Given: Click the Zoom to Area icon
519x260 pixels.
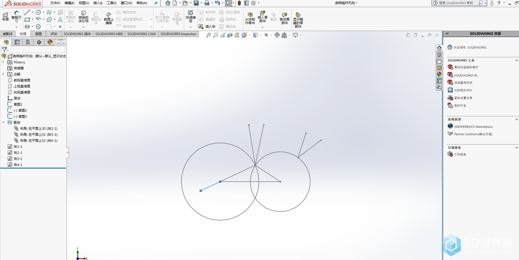Looking at the screenshot, I should (x=216, y=35).
